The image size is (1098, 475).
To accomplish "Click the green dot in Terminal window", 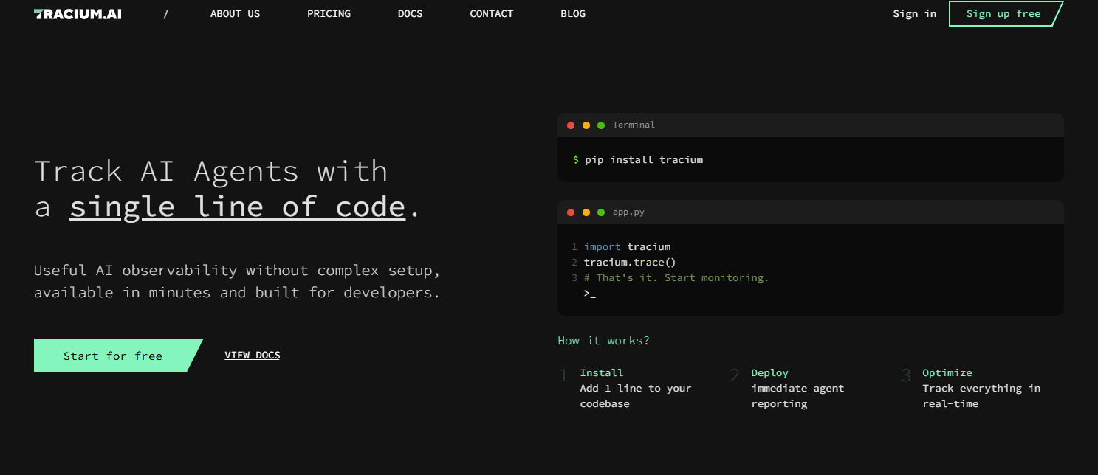I will (601, 125).
